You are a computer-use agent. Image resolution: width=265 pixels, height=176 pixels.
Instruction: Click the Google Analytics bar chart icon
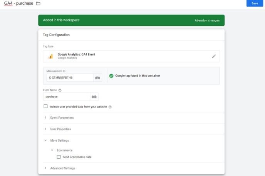[x=51, y=56]
